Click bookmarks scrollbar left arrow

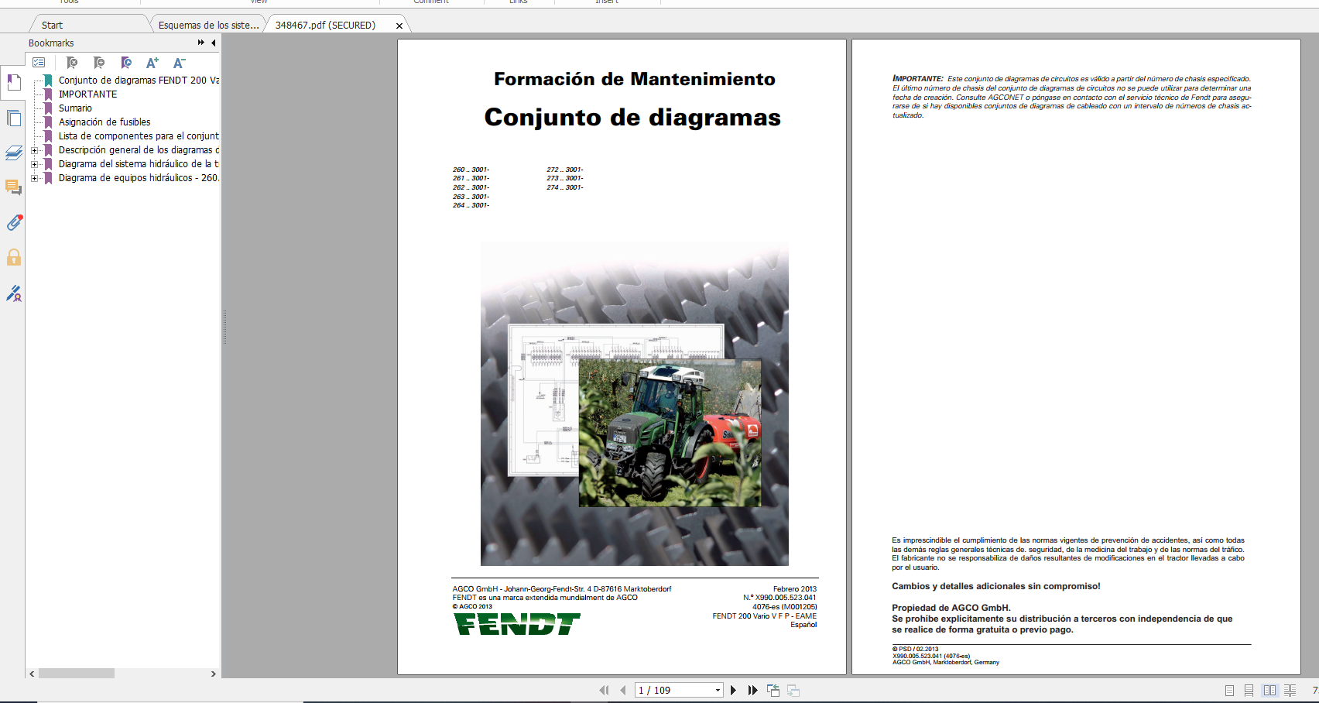click(x=32, y=674)
